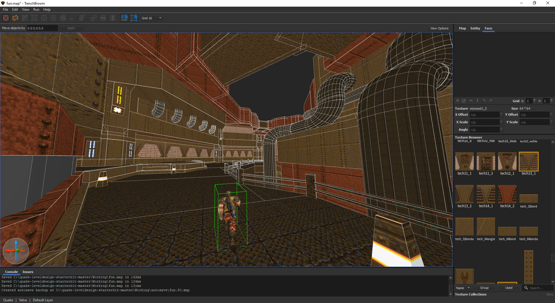The height and width of the screenshot is (303, 555).
Task: Switch to the Issues tab
Action: click(28, 272)
